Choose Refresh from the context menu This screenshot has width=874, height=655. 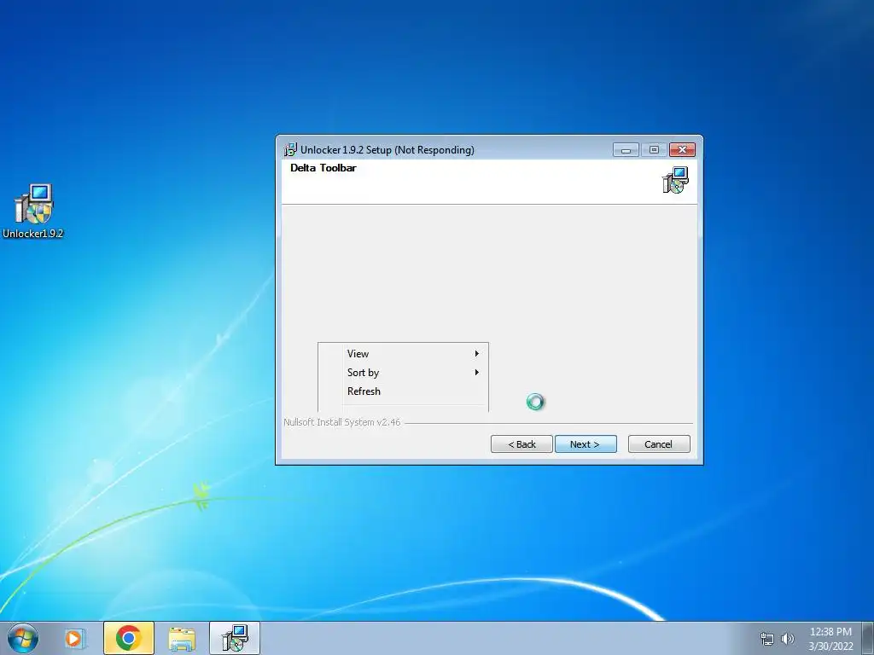click(403, 391)
